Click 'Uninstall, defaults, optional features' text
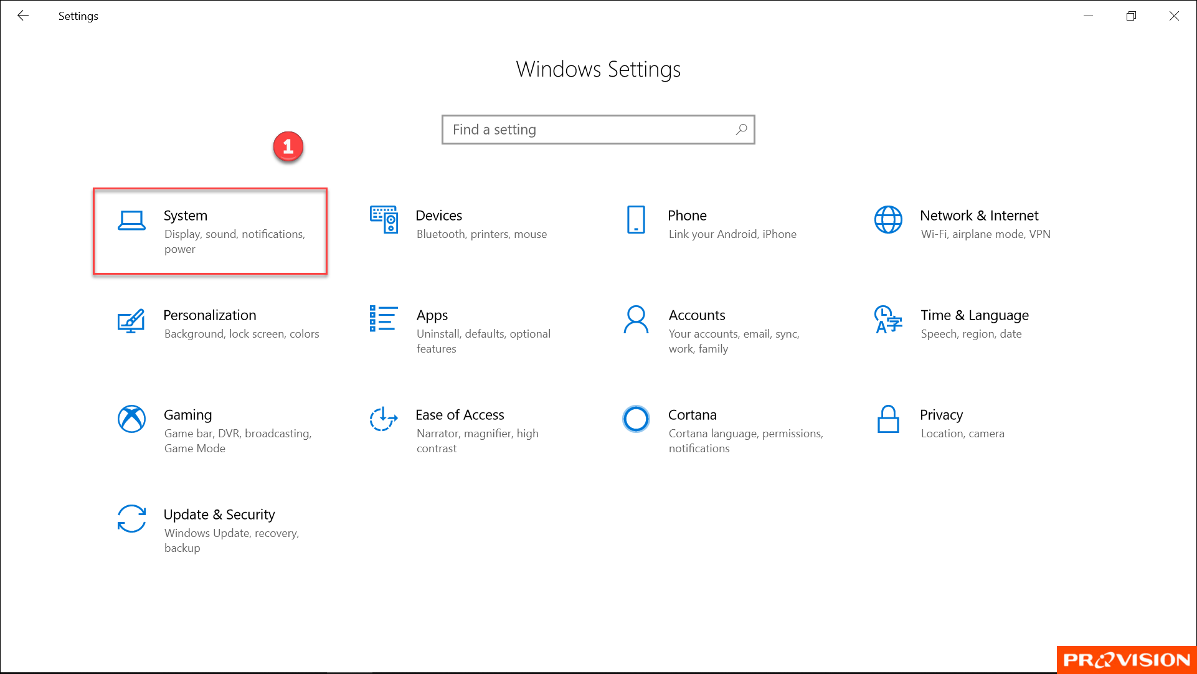Screen dimensions: 1197x674 coord(484,341)
